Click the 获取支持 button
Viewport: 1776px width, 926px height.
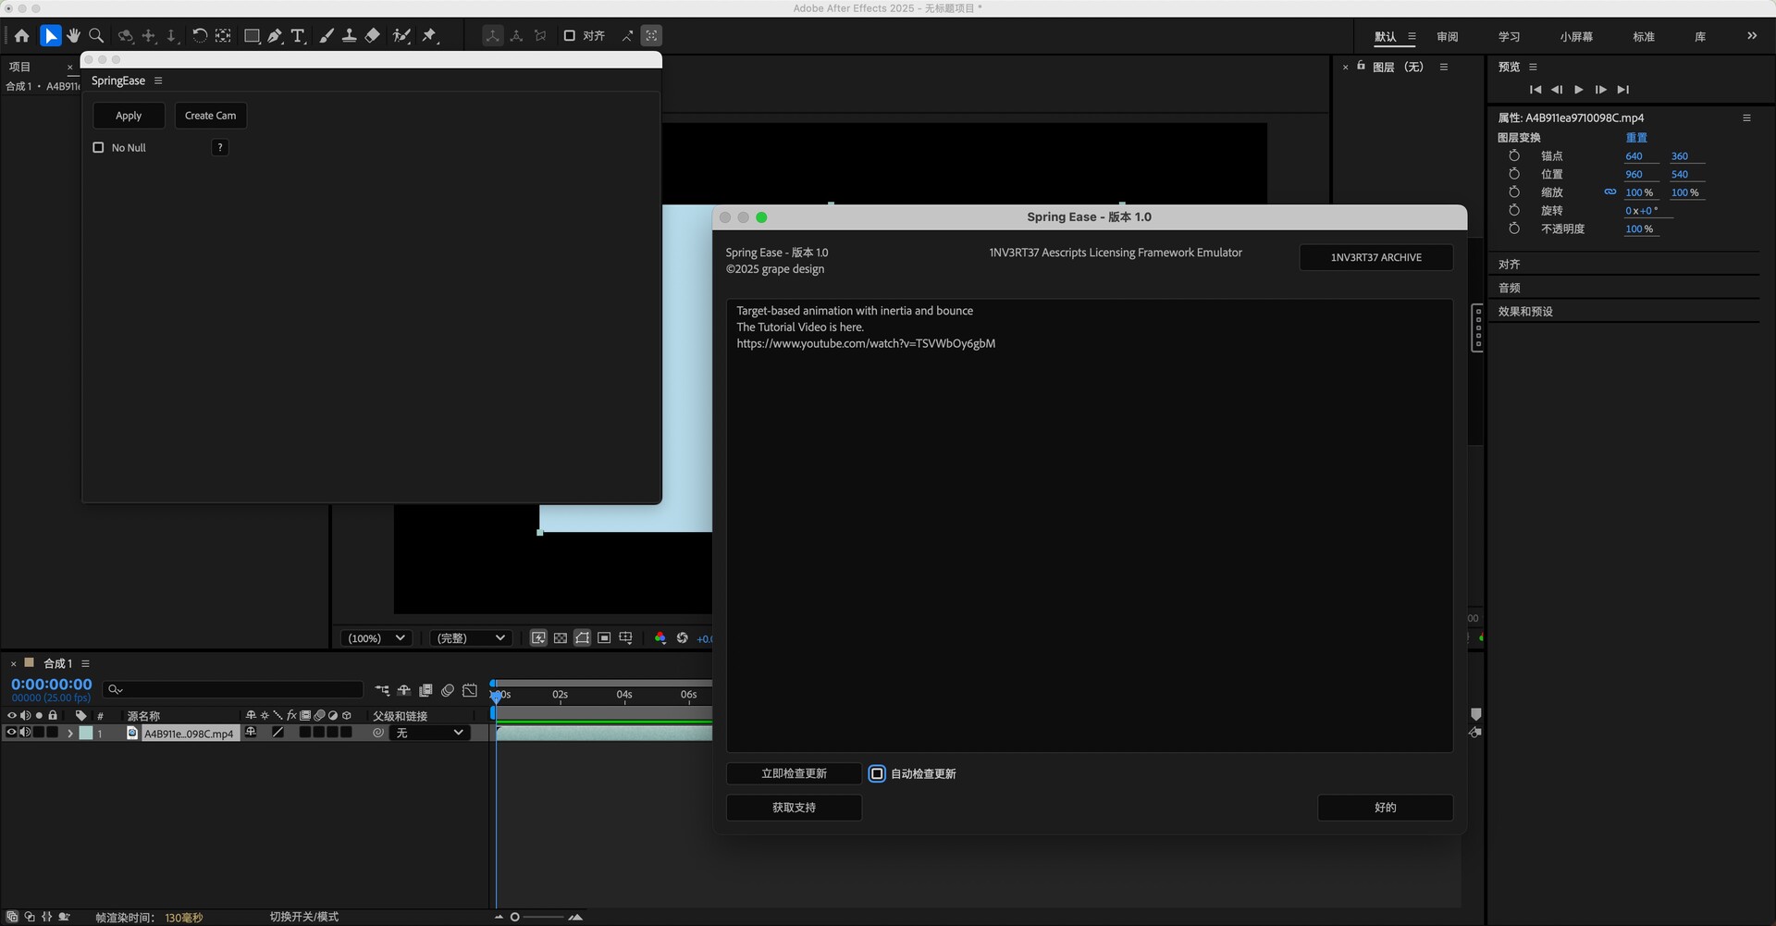[x=794, y=808]
